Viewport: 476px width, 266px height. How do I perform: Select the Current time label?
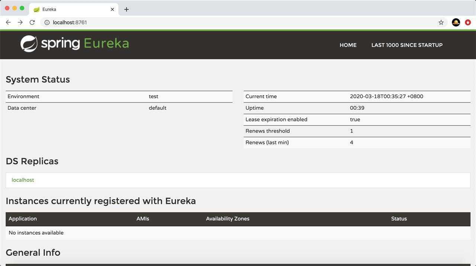pos(261,96)
